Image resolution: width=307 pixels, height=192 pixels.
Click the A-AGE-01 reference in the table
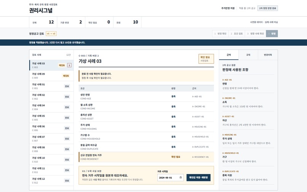point(197,97)
